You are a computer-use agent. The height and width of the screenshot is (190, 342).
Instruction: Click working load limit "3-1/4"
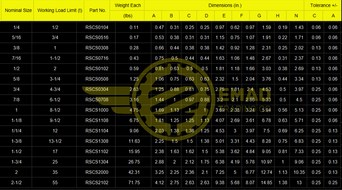point(55,79)
